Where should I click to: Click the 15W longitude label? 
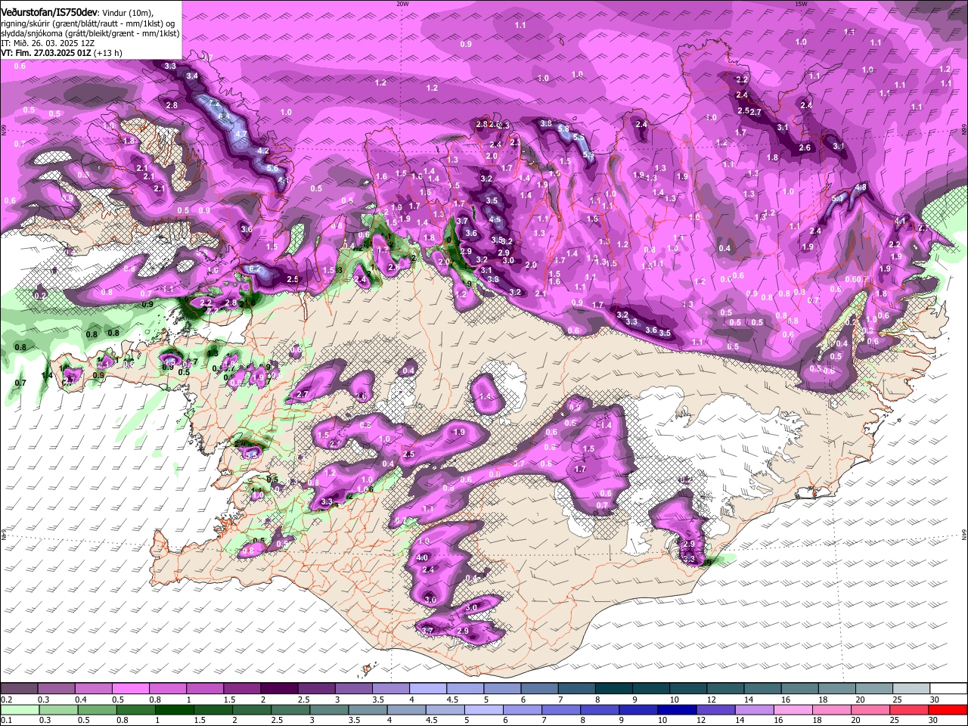click(x=802, y=4)
